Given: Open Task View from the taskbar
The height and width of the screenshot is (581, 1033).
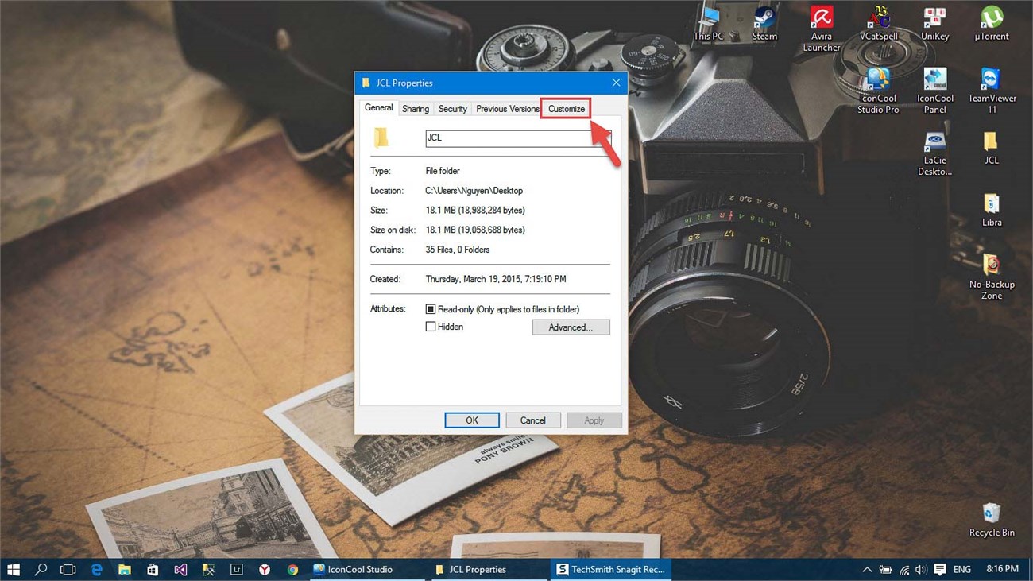Looking at the screenshot, I should [x=68, y=569].
